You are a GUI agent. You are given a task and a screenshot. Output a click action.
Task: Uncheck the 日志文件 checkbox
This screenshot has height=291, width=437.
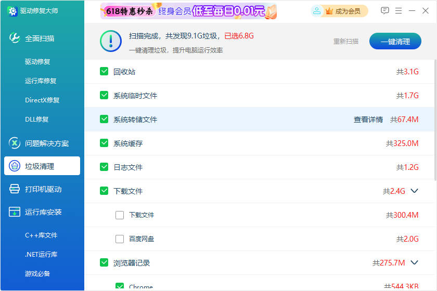tap(104, 167)
